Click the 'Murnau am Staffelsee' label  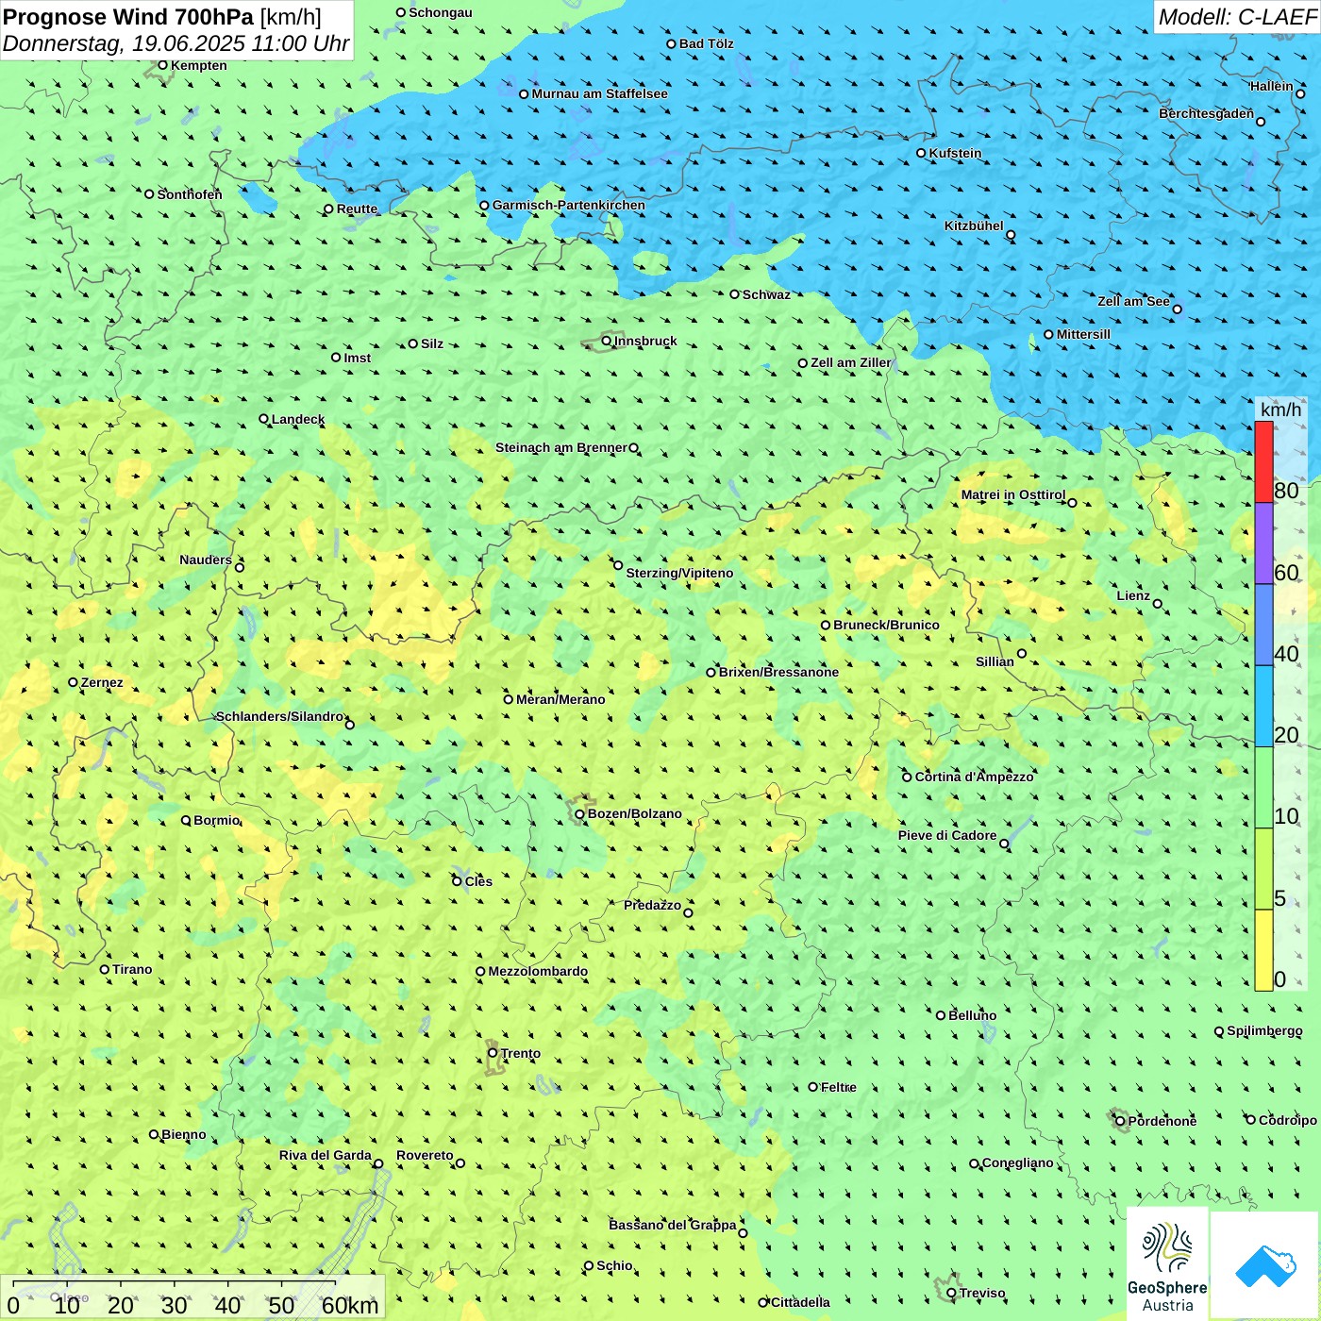600,93
